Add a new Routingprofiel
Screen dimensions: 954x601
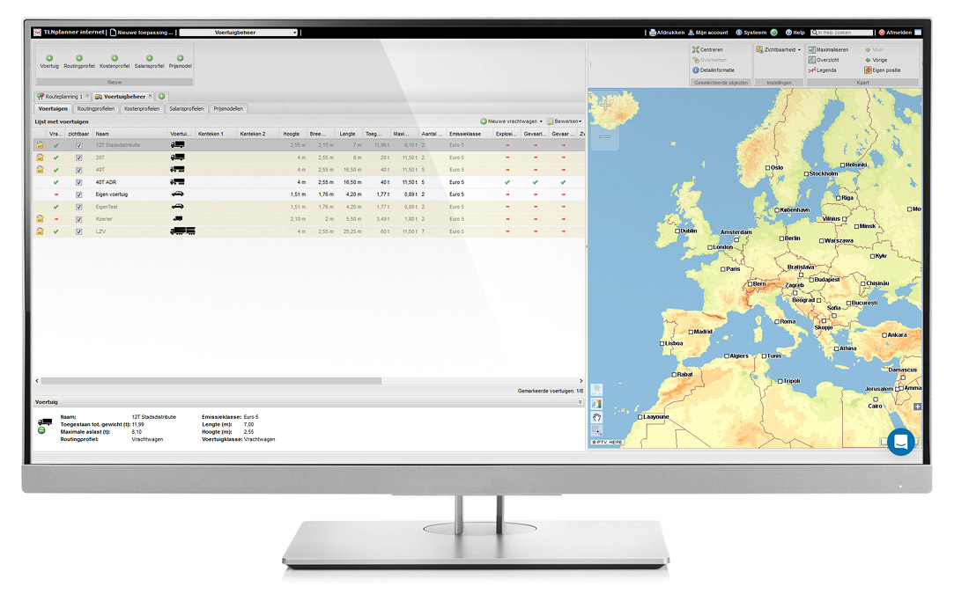[x=79, y=58]
